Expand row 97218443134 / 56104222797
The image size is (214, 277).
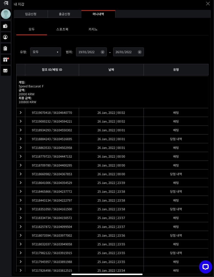coord(21,200)
